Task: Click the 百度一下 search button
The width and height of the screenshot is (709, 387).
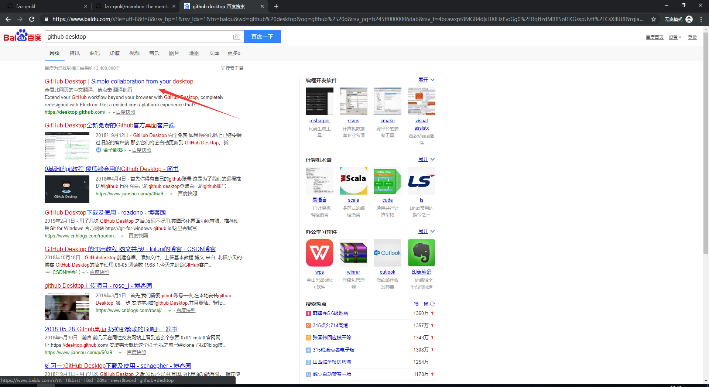Action: point(262,37)
